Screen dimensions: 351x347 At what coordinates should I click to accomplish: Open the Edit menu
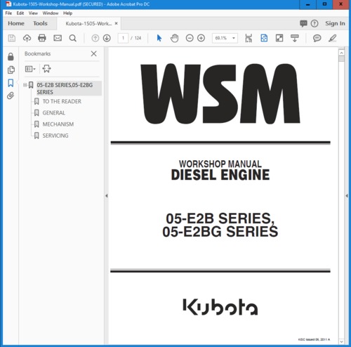[x=20, y=13]
